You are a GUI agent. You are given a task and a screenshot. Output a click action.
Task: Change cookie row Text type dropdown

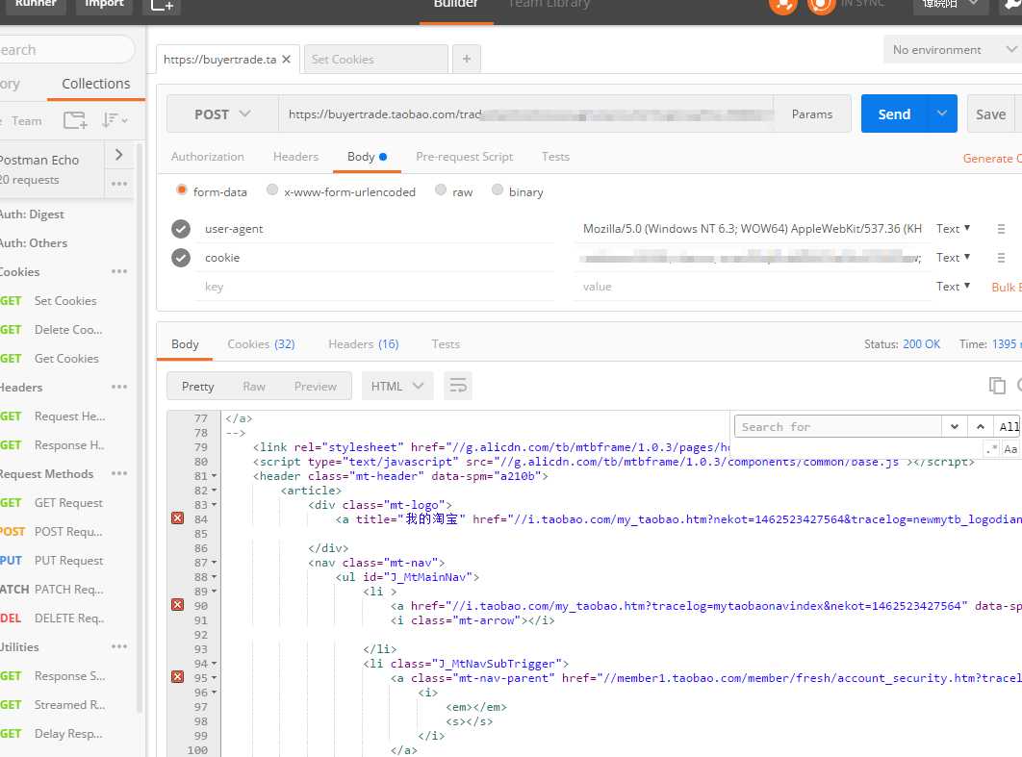tap(953, 258)
